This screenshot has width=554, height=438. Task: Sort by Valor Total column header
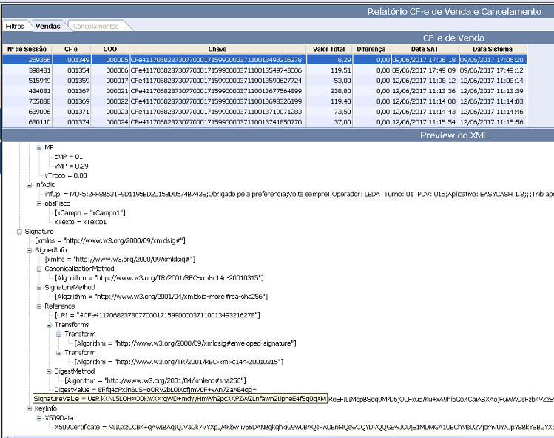pos(328,49)
